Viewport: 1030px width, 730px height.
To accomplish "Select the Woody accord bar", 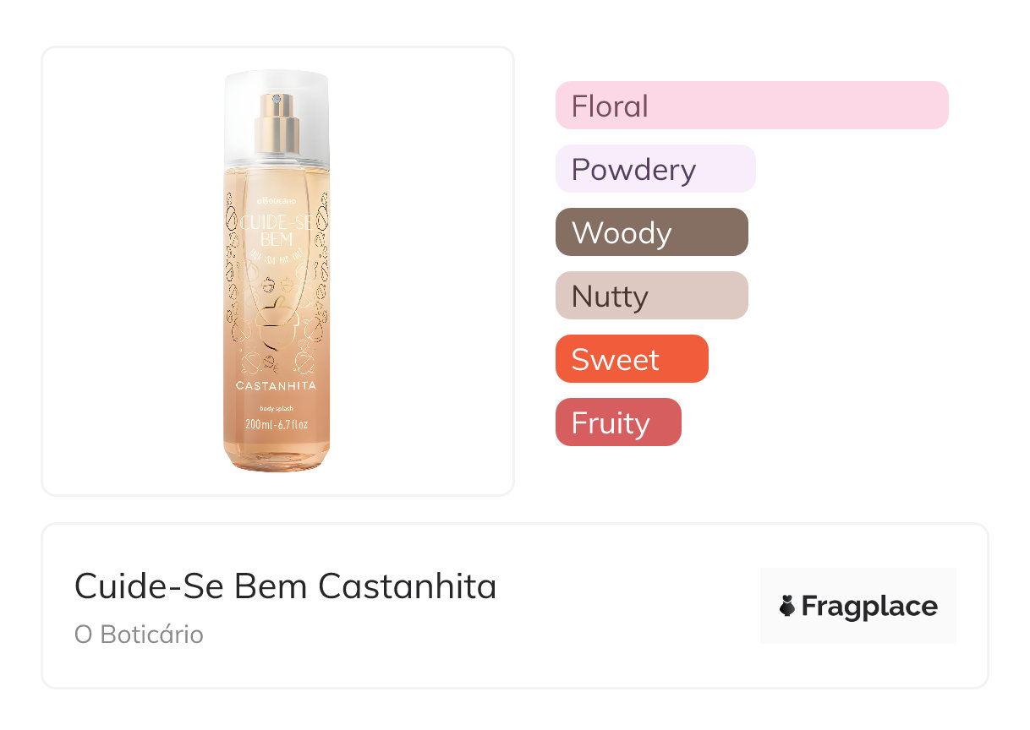I will [x=651, y=232].
